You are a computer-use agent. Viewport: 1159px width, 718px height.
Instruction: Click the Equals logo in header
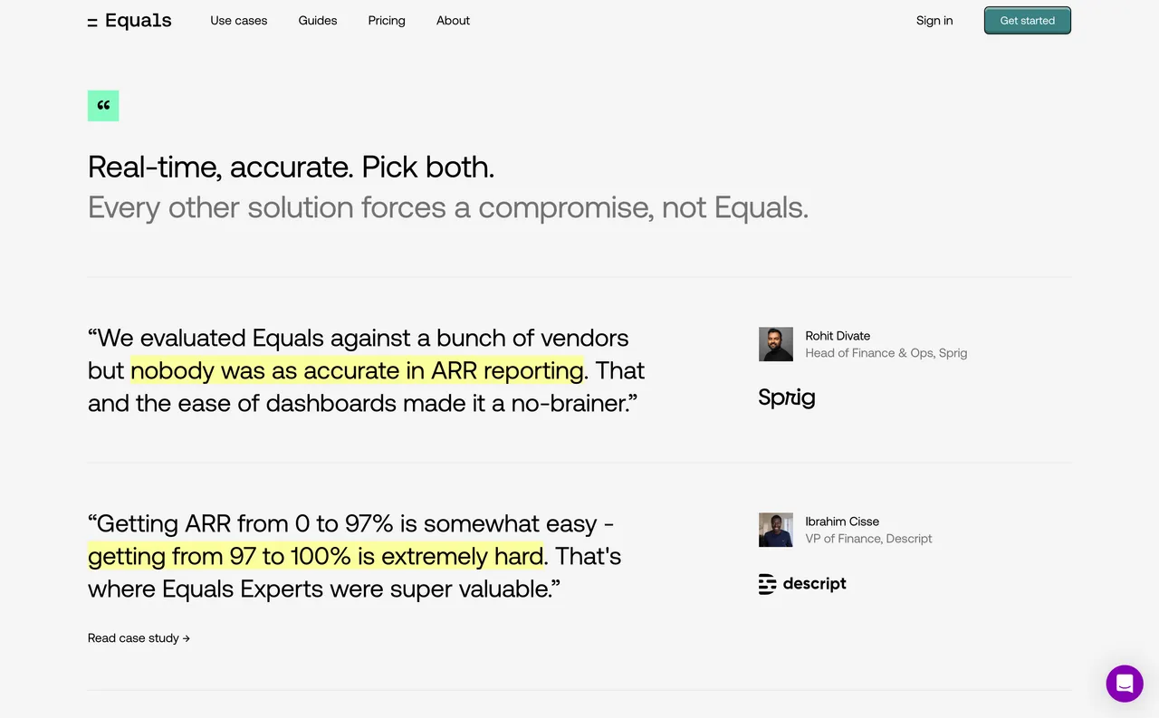pyautogui.click(x=129, y=21)
